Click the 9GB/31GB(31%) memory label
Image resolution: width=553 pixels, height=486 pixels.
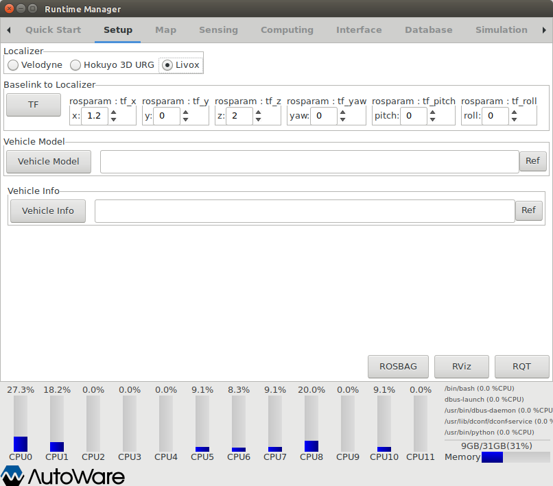click(497, 446)
